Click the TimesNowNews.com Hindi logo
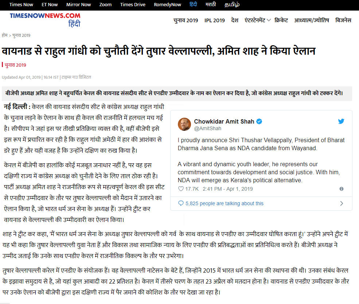The height and width of the screenshot is (304, 359). (45, 20)
